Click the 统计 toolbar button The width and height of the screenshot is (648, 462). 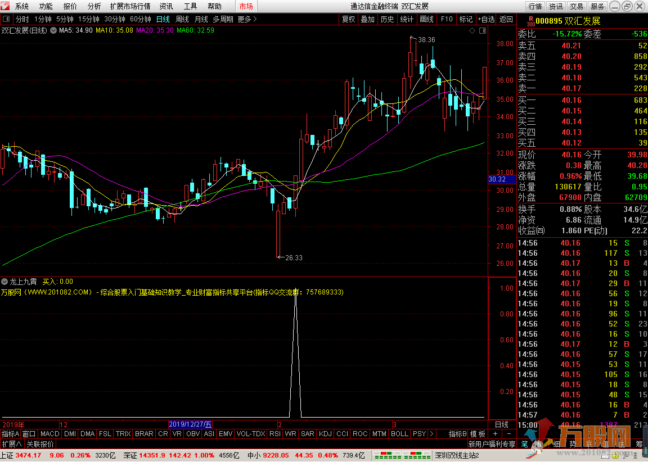pos(407,19)
